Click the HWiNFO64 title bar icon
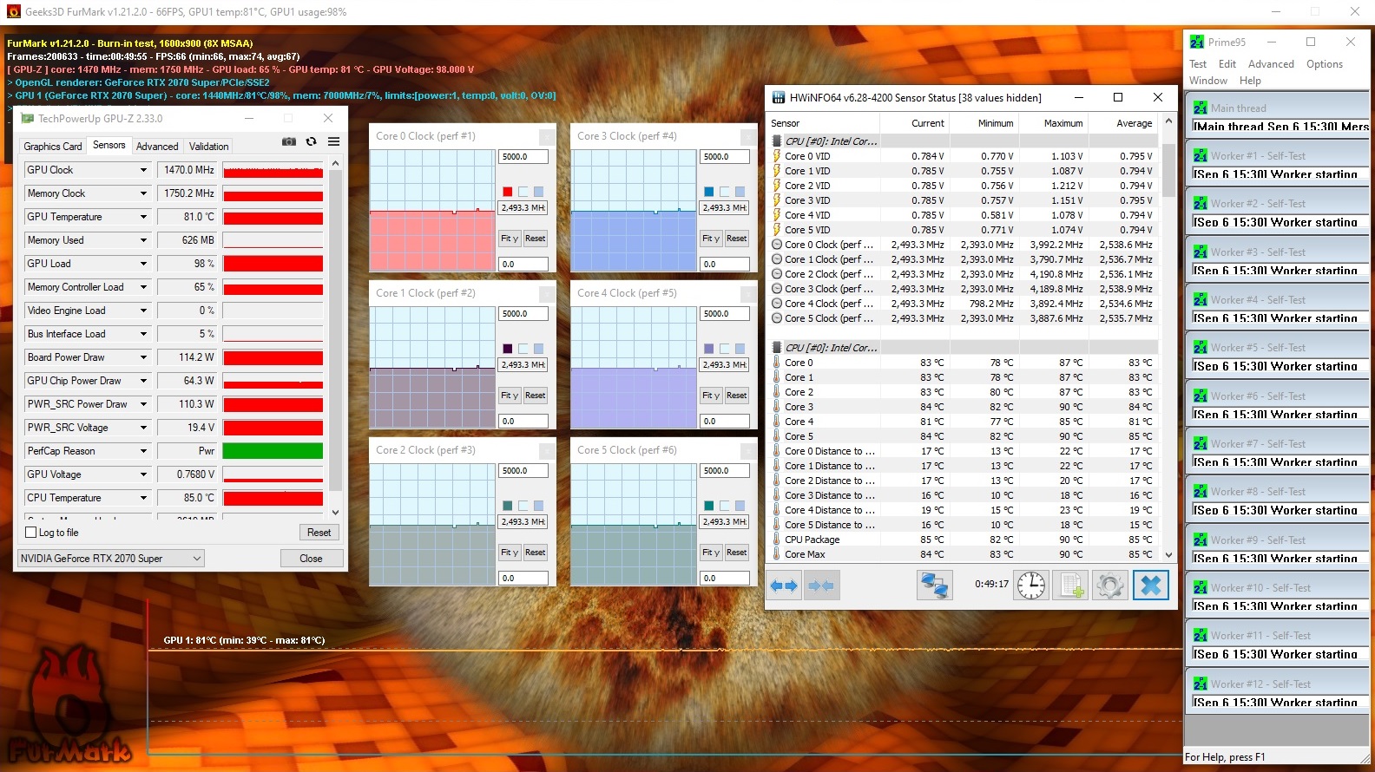Viewport: 1375px width, 772px height. point(779,98)
